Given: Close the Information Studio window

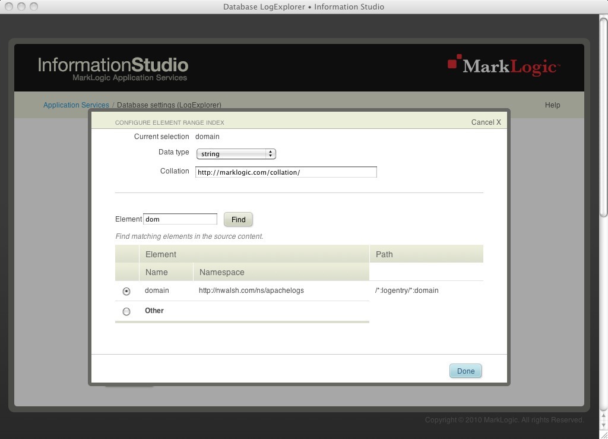Looking at the screenshot, I should [x=8, y=7].
